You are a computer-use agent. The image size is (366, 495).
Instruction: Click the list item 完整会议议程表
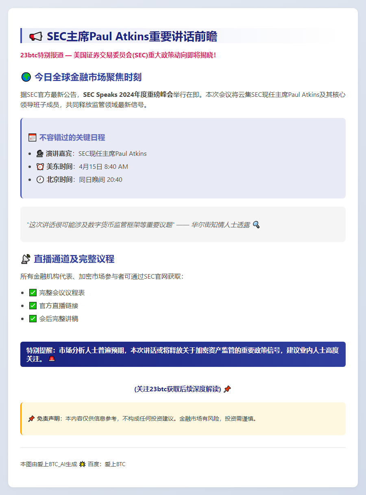click(x=62, y=293)
